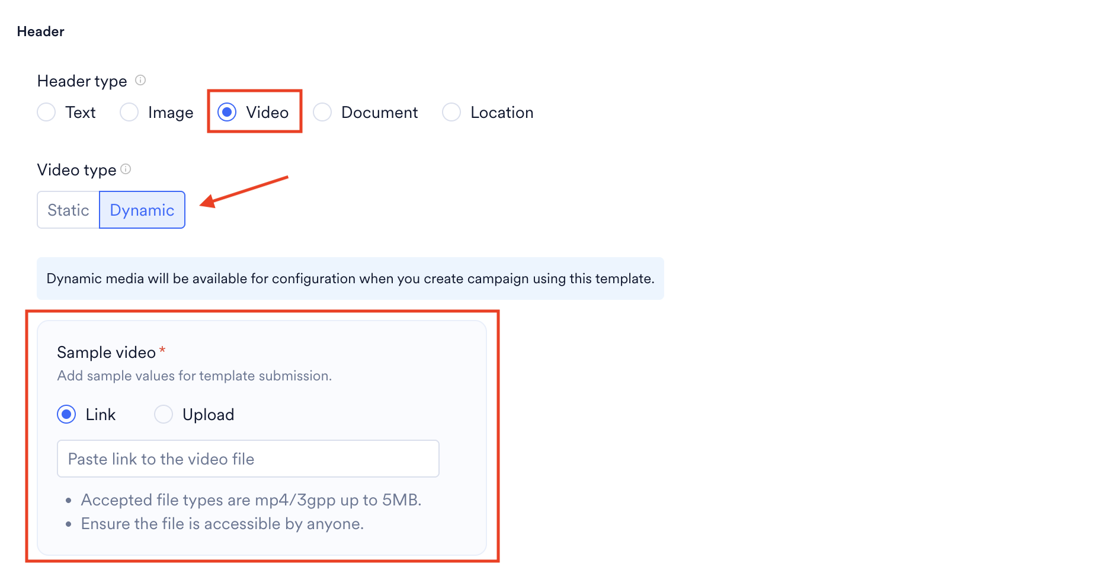Screen dimensions: 1102x570
Task: Open the Header type info icon
Action: [140, 80]
